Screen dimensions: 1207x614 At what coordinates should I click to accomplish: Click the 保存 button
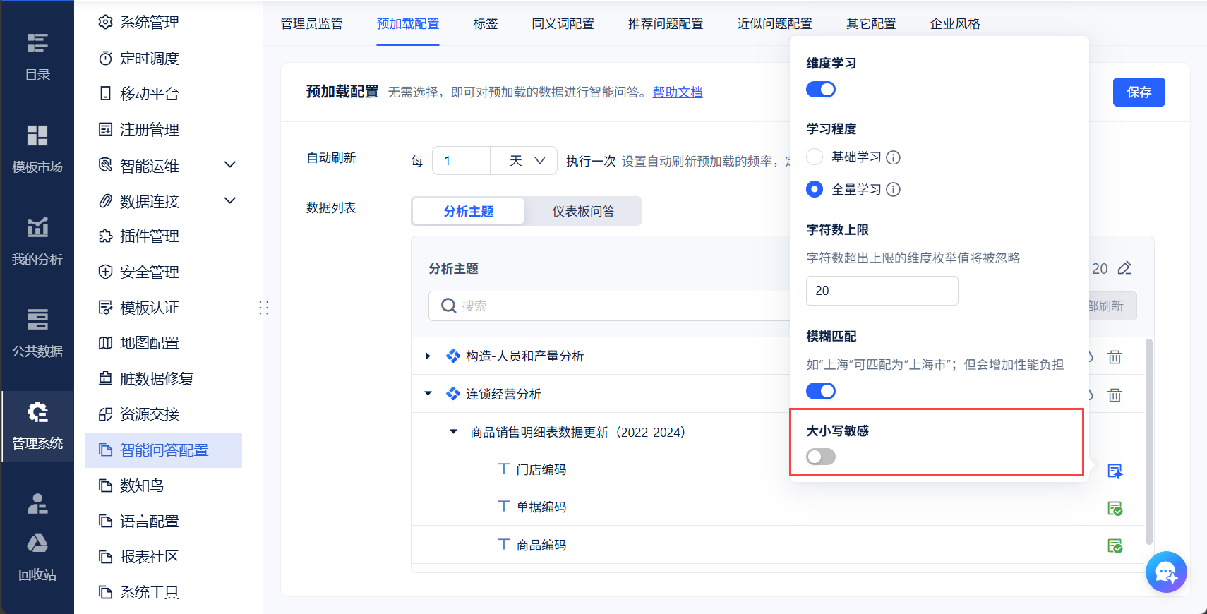[x=1139, y=92]
